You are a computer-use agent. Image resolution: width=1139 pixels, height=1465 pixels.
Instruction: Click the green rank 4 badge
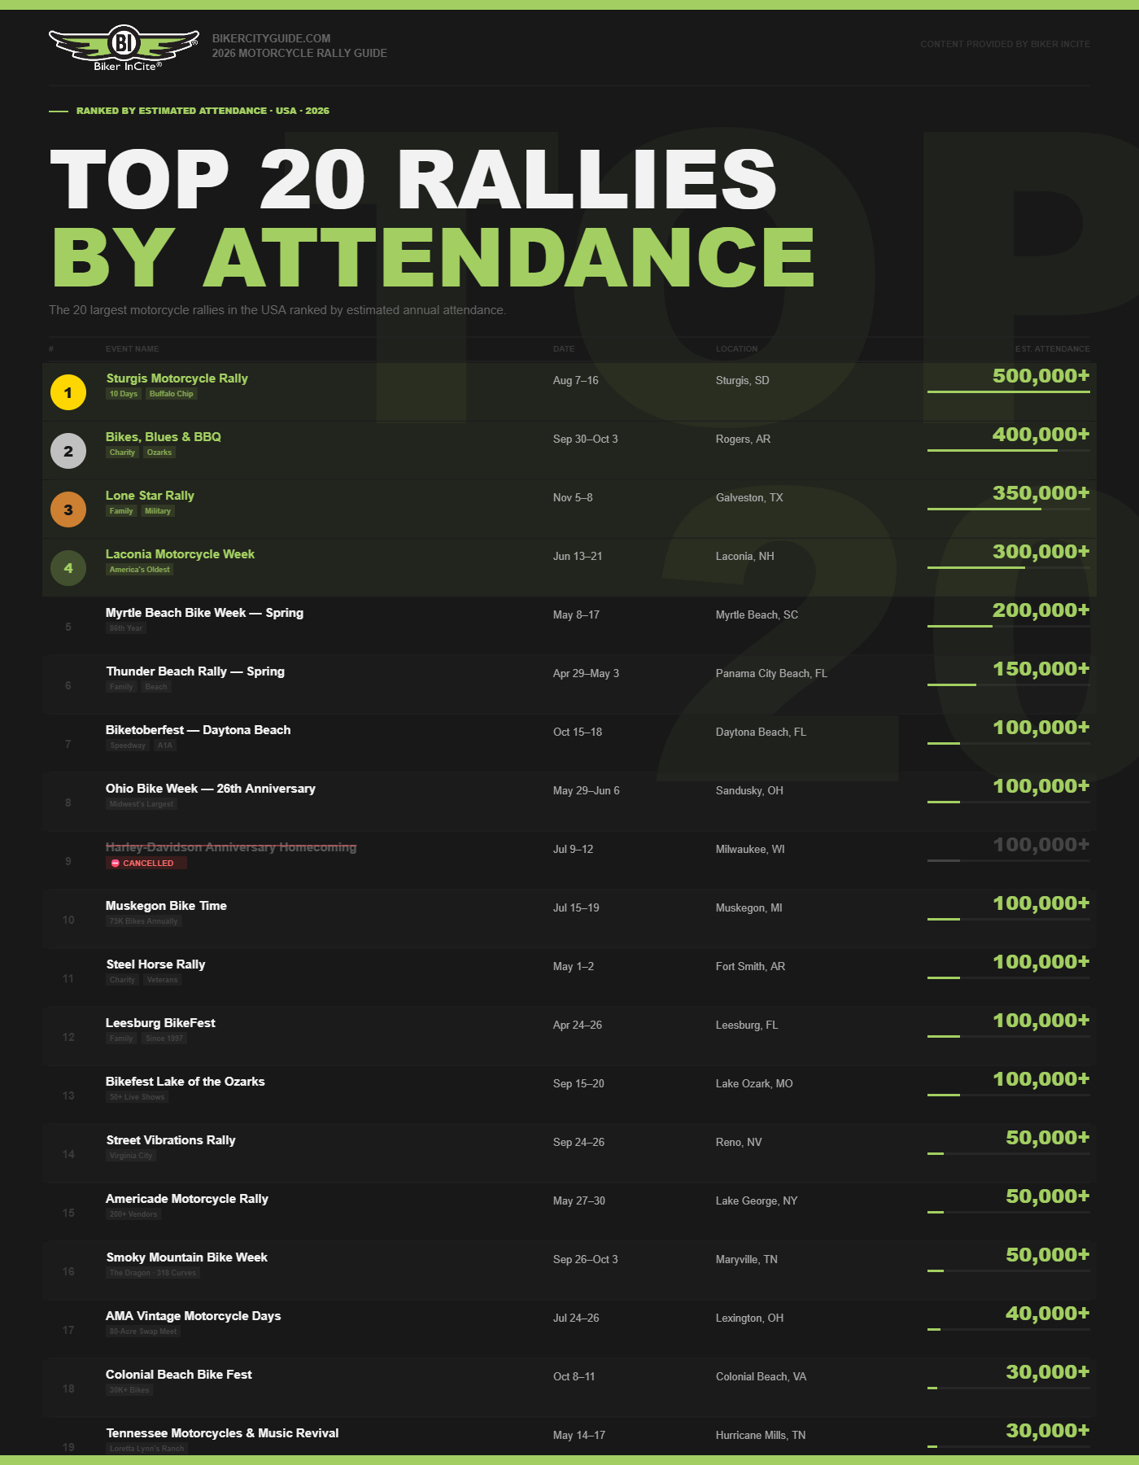click(68, 568)
